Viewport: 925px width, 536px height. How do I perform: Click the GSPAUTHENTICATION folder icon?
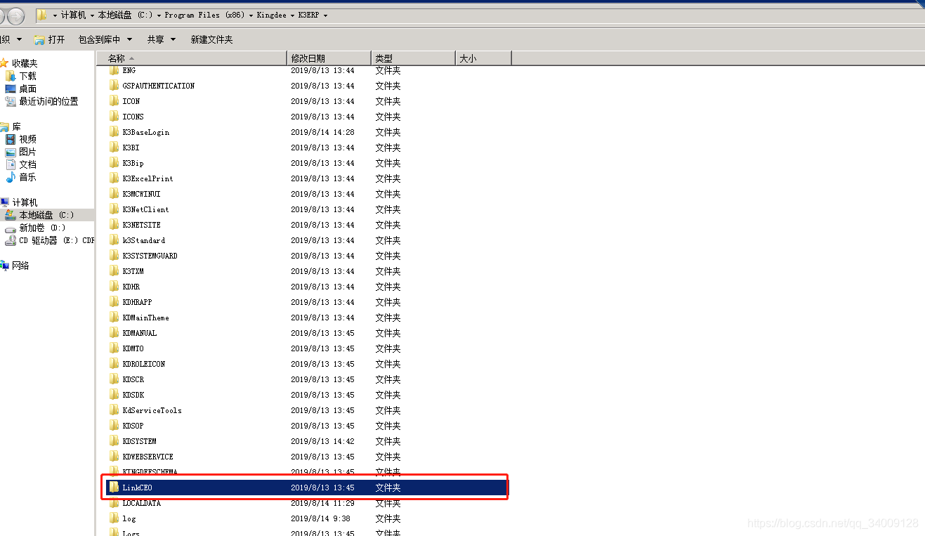[x=114, y=86]
